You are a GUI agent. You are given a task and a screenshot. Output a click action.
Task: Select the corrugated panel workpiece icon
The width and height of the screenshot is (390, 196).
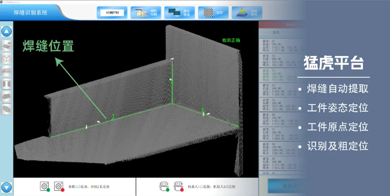point(7,71)
